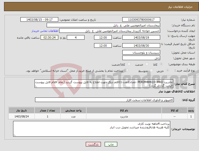
Task: Click the quantity cell showing 1
Action: 47,116
